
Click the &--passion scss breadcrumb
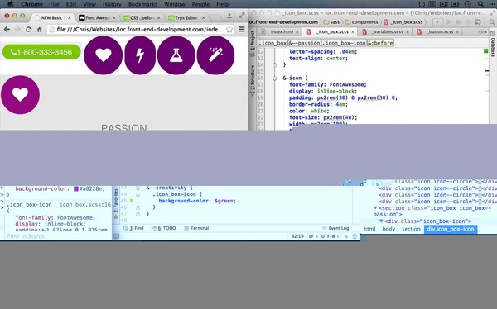[304, 43]
